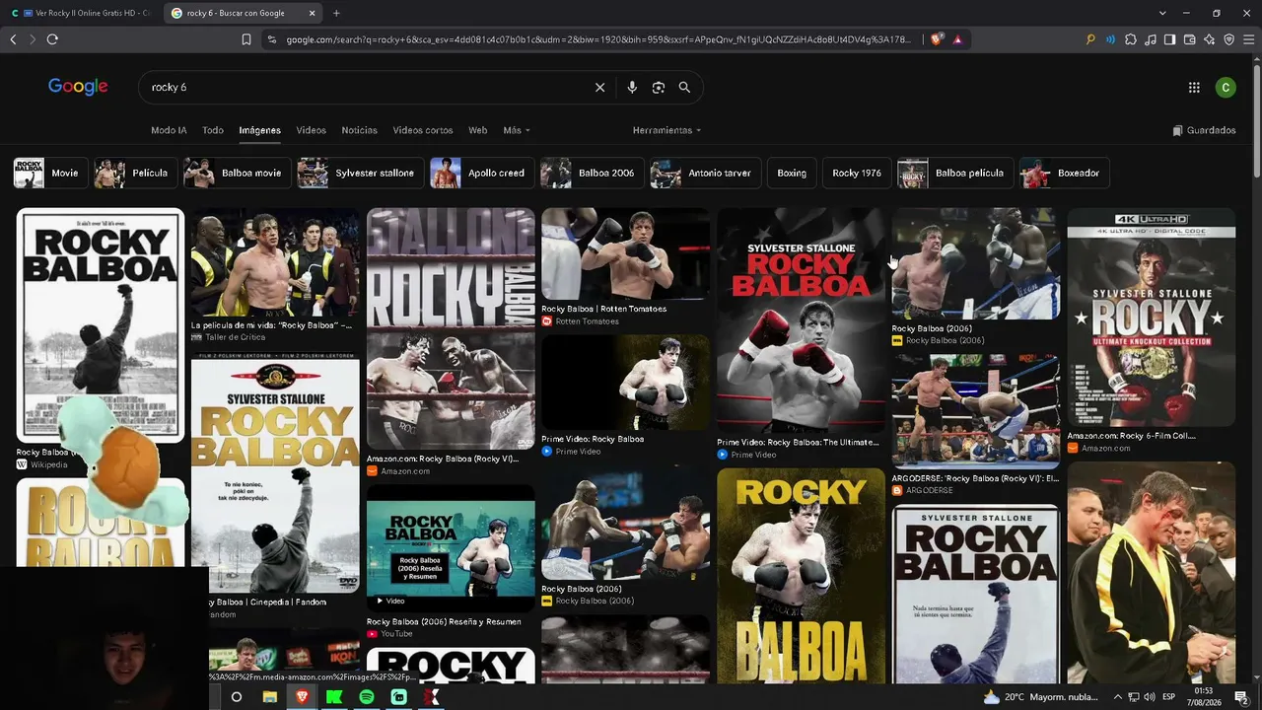Image resolution: width=1262 pixels, height=710 pixels.
Task: Open the 'Rocky Balboa (2006) Reseña y Resumen' video thumbnail
Action: click(x=451, y=546)
